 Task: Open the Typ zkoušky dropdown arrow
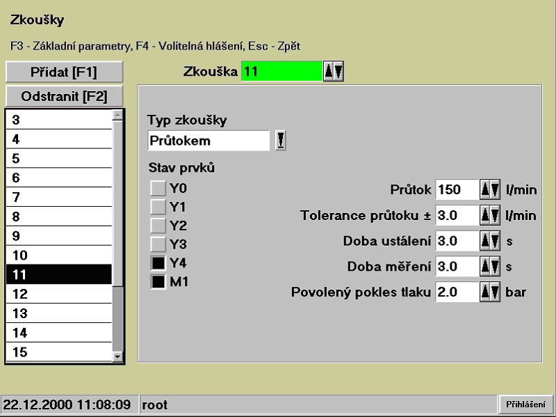pos(280,141)
